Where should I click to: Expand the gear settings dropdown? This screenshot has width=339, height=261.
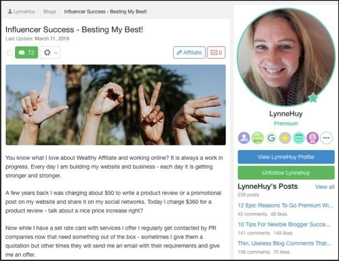[x=50, y=53]
